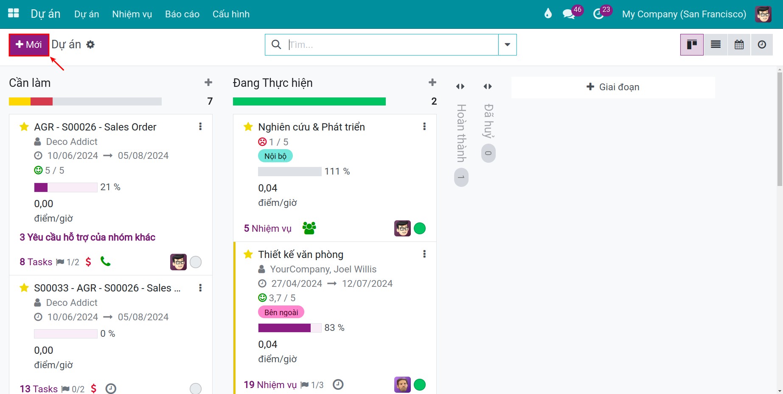Open the three-dot menu on AGR - S00026 card

point(200,127)
